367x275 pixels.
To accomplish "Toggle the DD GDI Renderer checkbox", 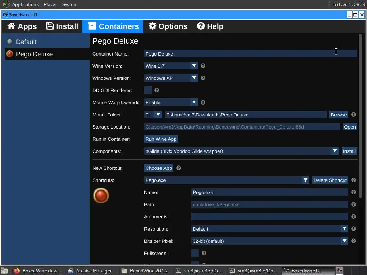I will (x=148, y=90).
